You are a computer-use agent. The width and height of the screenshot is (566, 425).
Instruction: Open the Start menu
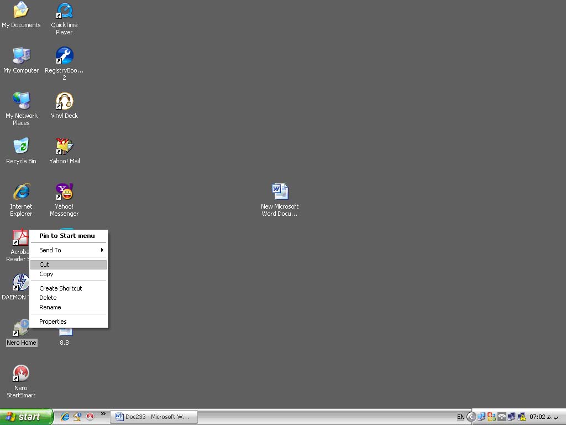[27, 417]
